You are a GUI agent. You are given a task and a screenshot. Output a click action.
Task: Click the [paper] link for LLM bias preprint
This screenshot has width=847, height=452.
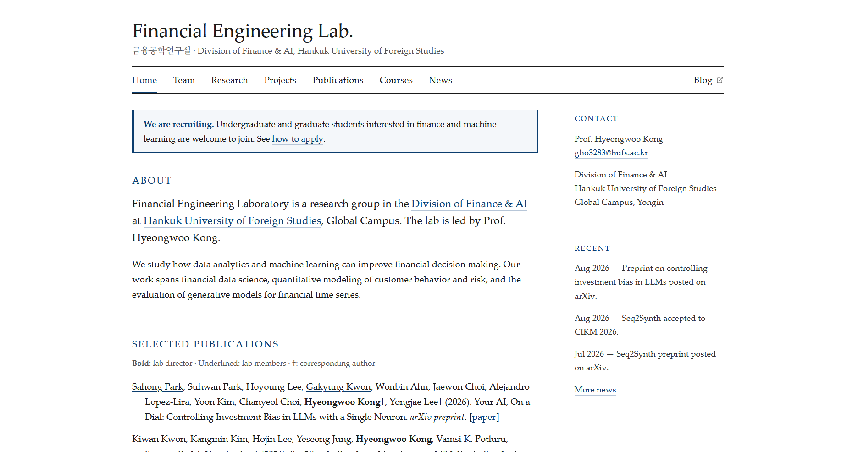coord(484,417)
